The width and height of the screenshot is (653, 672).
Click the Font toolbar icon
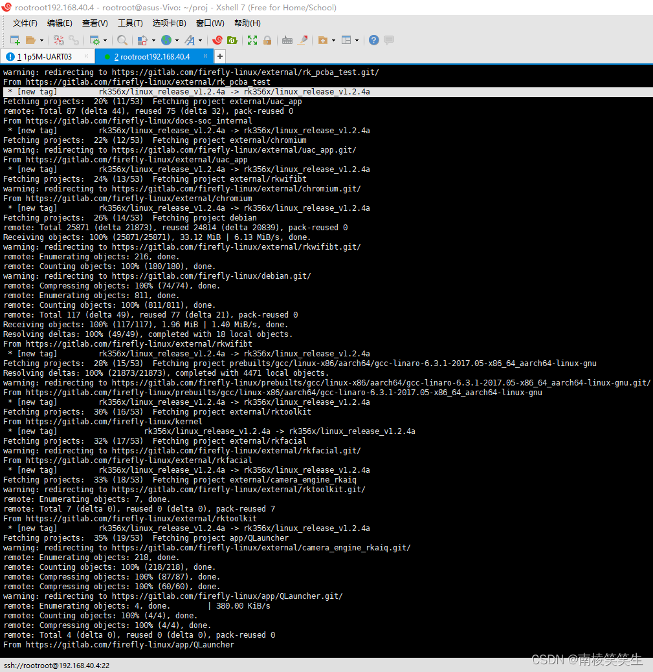[190, 40]
